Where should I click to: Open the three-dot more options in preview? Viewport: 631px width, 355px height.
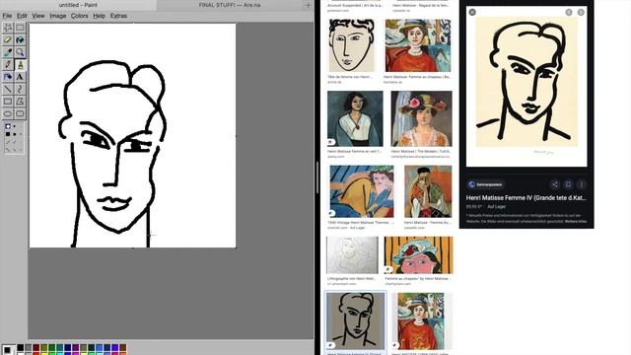pyautogui.click(x=582, y=184)
